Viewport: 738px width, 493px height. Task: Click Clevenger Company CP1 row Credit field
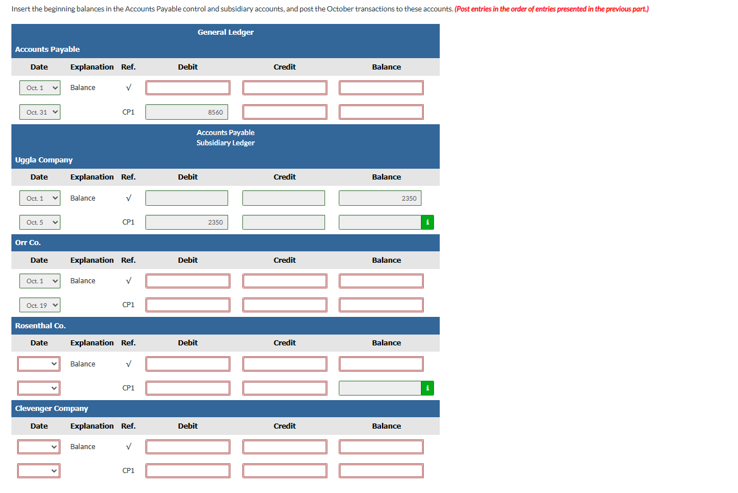click(285, 471)
